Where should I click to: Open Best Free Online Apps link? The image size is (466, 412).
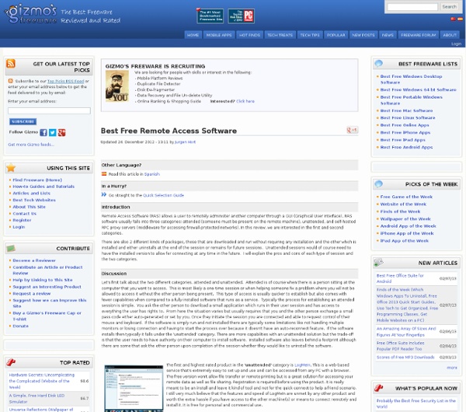pos(405,125)
